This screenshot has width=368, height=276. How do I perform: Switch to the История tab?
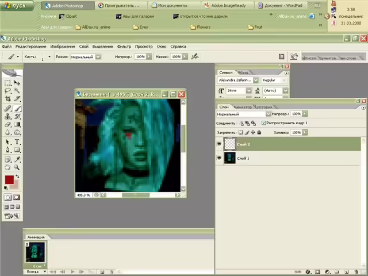[x=264, y=107]
